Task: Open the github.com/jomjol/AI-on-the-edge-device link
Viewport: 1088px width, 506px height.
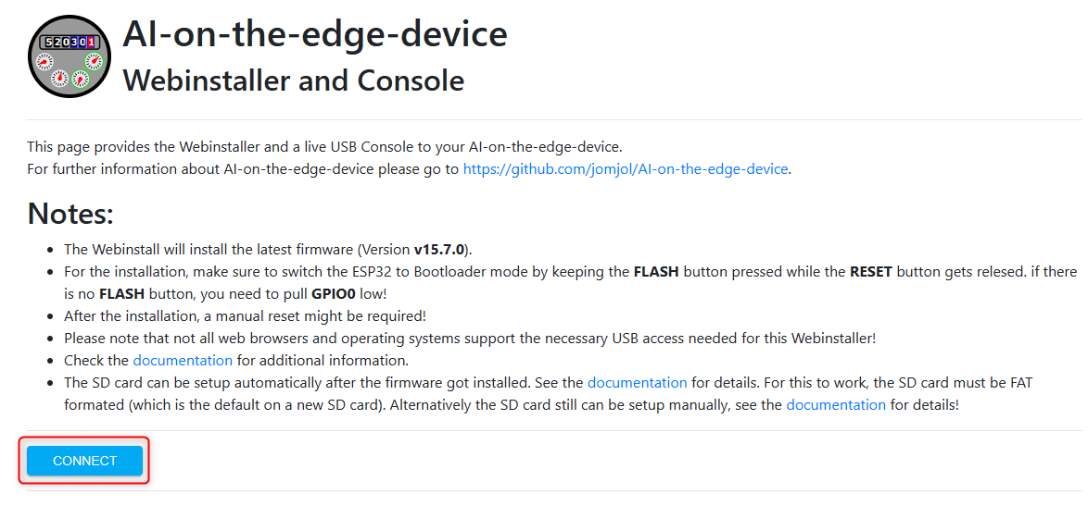Action: (626, 169)
